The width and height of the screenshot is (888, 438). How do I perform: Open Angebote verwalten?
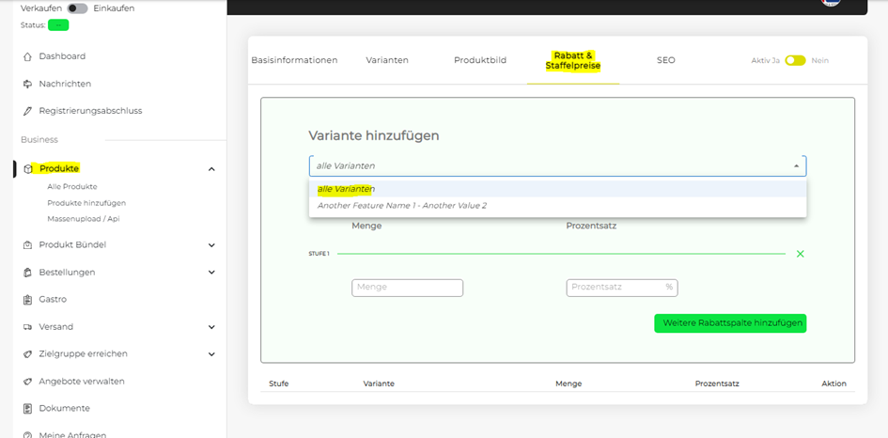click(82, 382)
